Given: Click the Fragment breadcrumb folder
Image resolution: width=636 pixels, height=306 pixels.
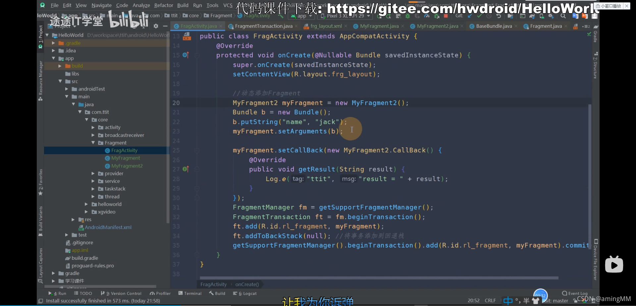Looking at the screenshot, I should 218,16.
